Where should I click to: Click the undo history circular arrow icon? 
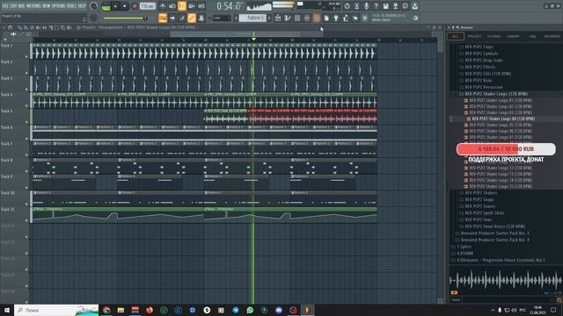pyautogui.click(x=347, y=6)
